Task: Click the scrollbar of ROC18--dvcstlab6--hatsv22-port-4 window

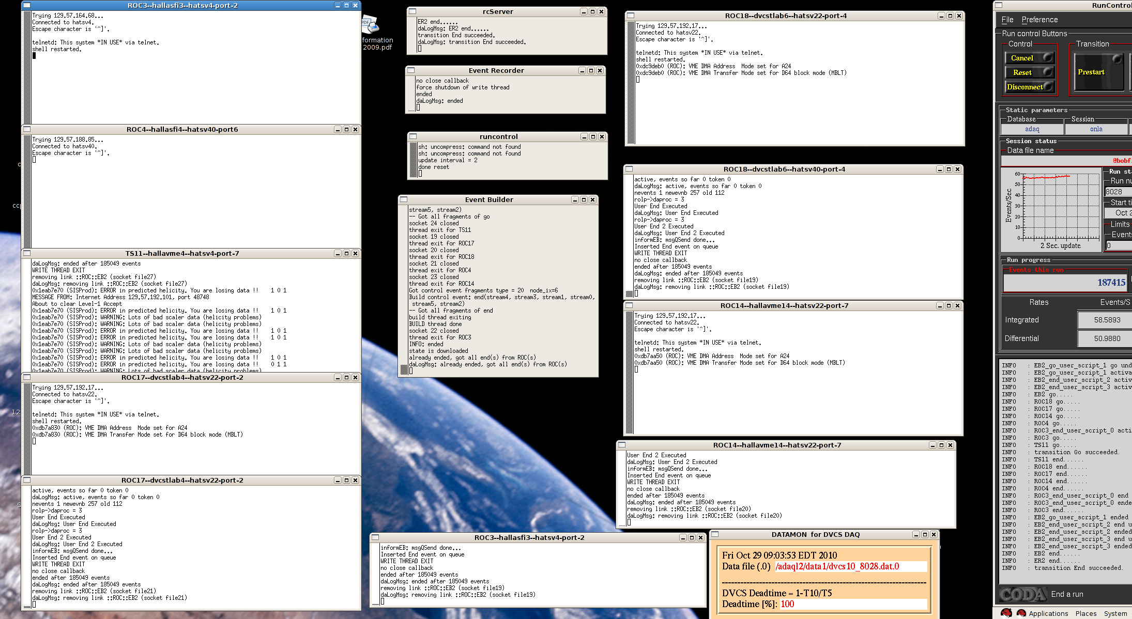Action: [x=631, y=83]
